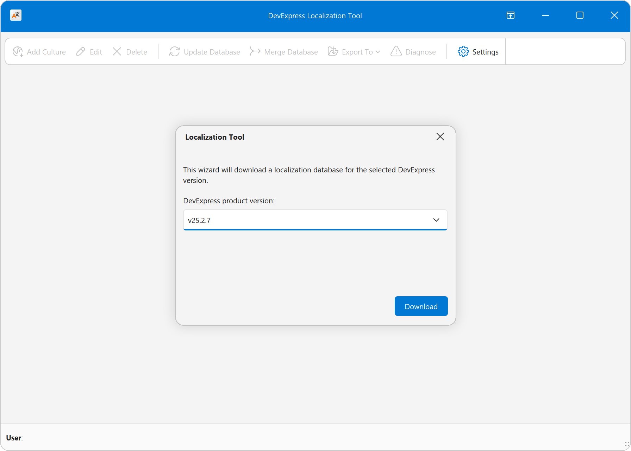
Task: Click the Diagnose warning icon
Action: point(396,51)
